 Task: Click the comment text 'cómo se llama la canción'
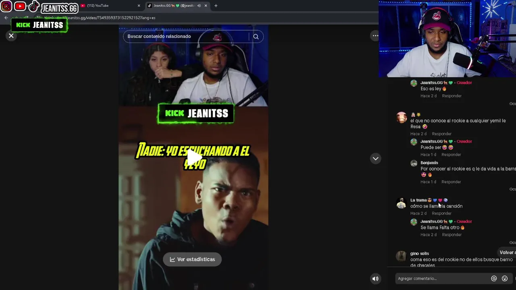pyautogui.click(x=436, y=206)
